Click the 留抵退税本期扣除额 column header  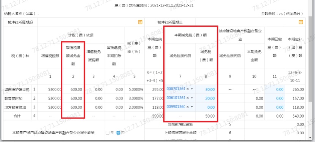(114, 56)
